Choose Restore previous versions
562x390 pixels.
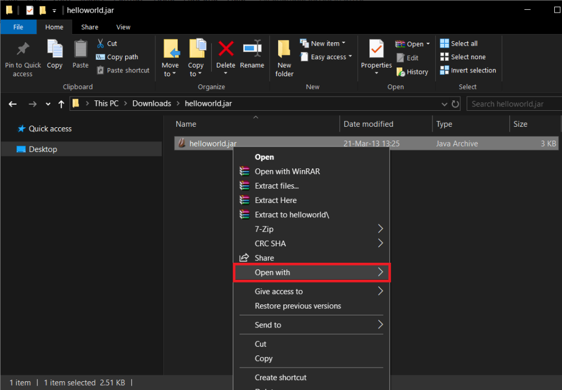tap(311, 306)
